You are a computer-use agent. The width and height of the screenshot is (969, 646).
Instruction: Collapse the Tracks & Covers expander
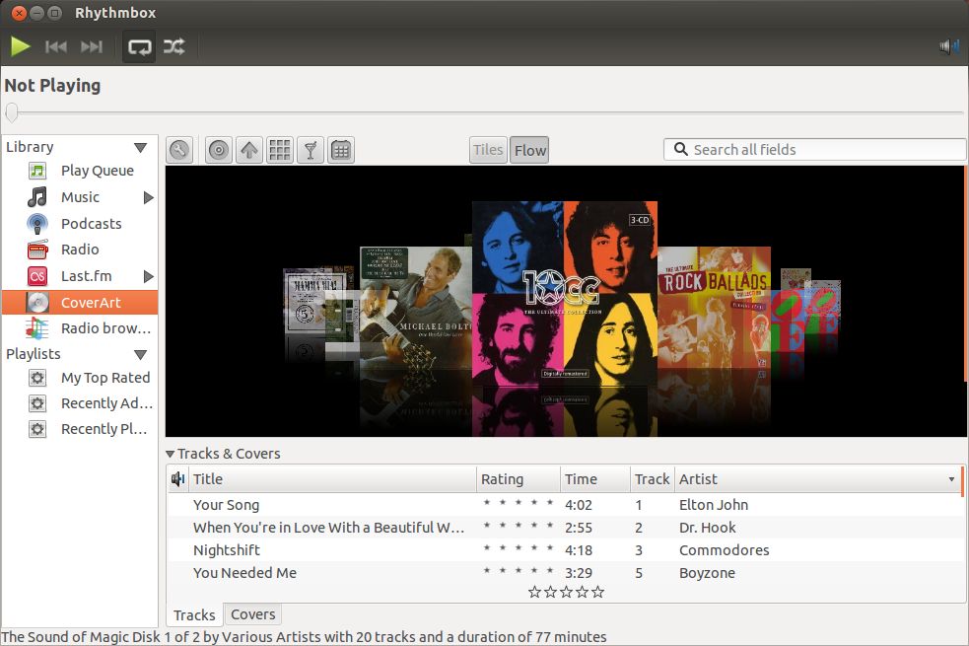(171, 454)
